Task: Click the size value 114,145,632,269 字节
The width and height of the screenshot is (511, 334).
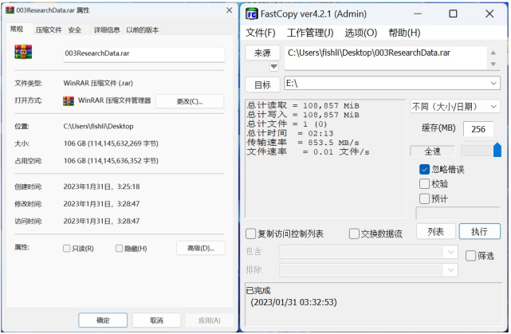Action: point(123,143)
